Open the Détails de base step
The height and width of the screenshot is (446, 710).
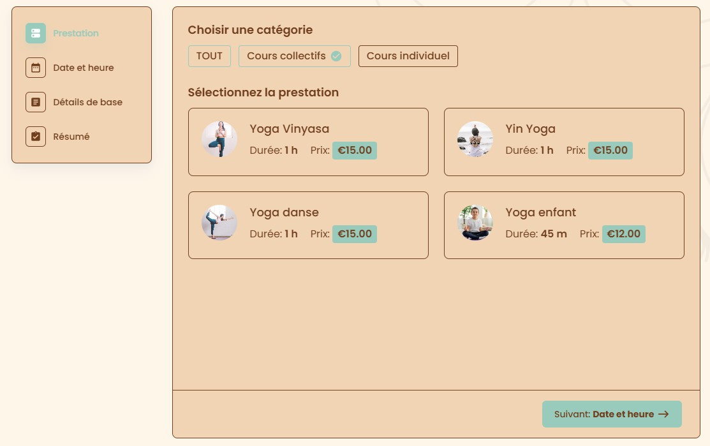point(87,102)
